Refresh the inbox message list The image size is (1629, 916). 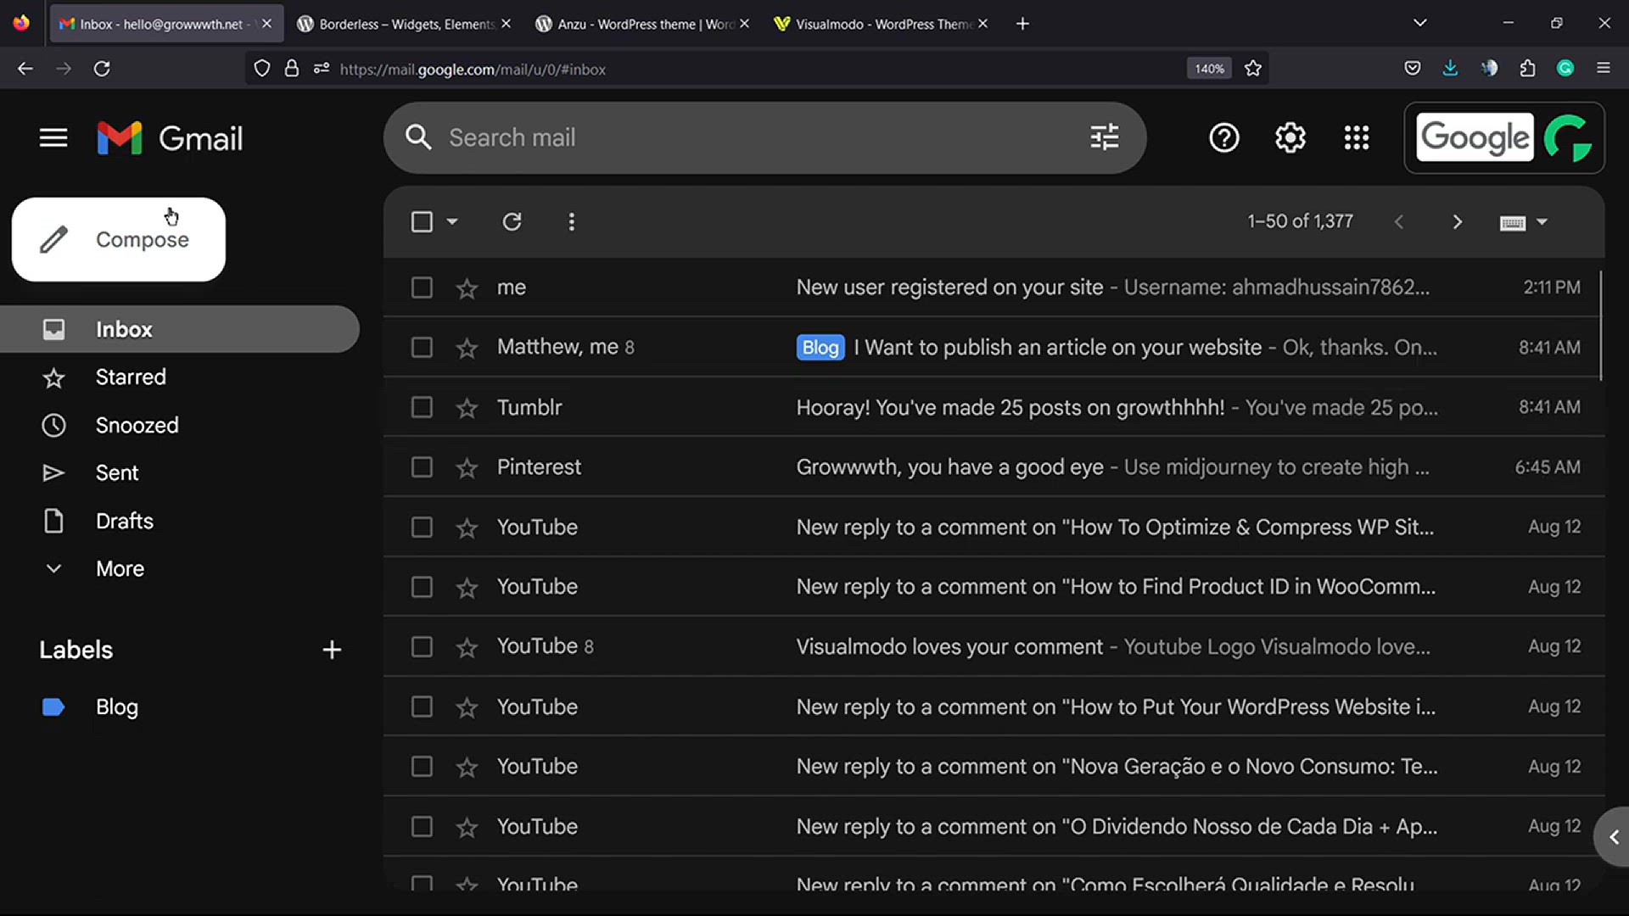point(512,221)
